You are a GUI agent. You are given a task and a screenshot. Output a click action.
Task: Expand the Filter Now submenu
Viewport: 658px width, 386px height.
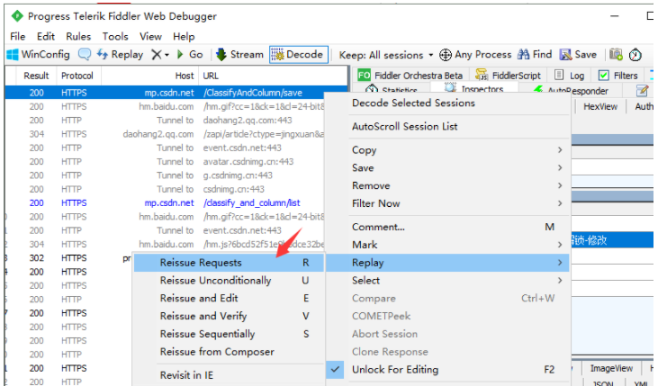pyautogui.click(x=447, y=203)
